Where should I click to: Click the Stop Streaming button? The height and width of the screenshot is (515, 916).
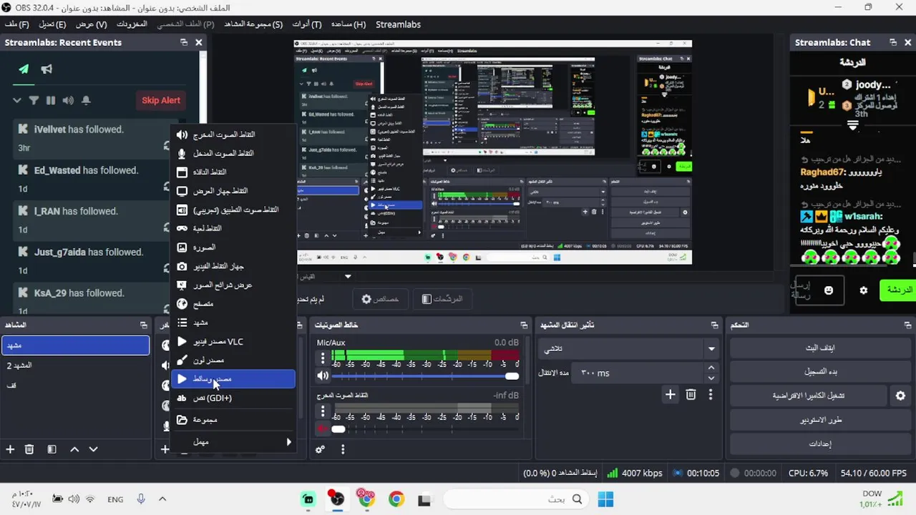point(820,348)
